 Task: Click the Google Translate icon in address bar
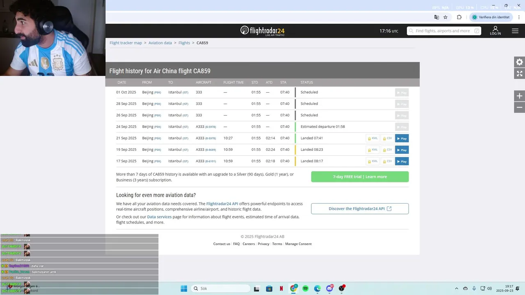coord(436,17)
